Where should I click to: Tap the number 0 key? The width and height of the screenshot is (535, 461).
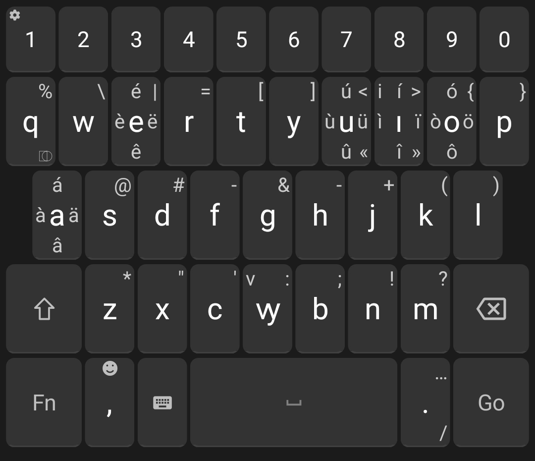pyautogui.click(x=504, y=39)
